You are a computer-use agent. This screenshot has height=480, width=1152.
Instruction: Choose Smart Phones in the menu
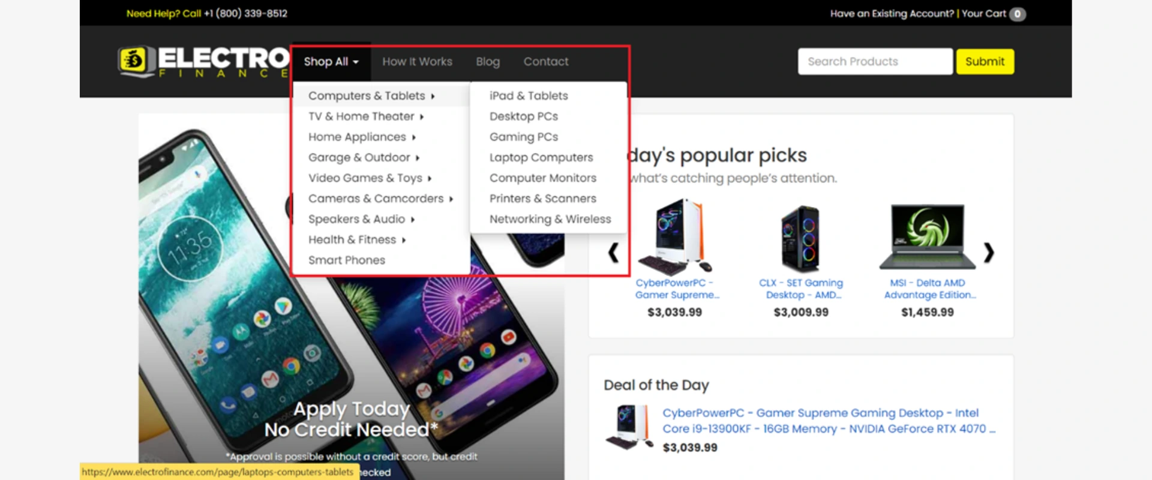(x=346, y=260)
